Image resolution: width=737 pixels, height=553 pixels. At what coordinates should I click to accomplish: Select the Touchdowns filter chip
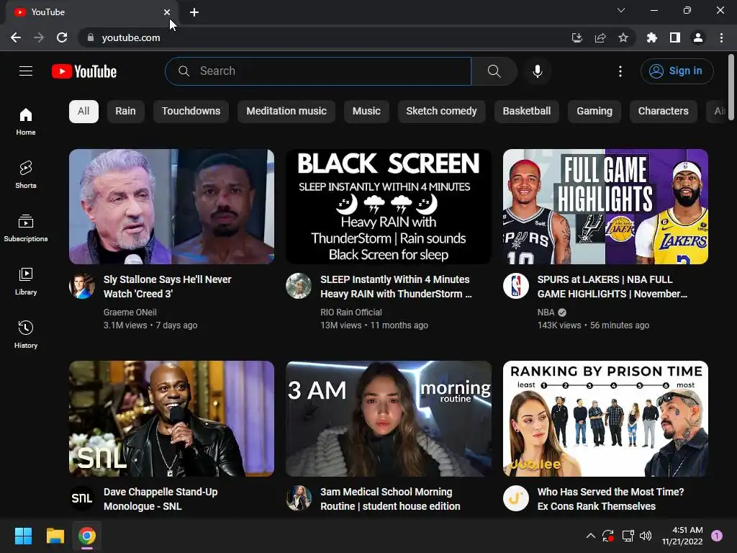[x=191, y=112]
